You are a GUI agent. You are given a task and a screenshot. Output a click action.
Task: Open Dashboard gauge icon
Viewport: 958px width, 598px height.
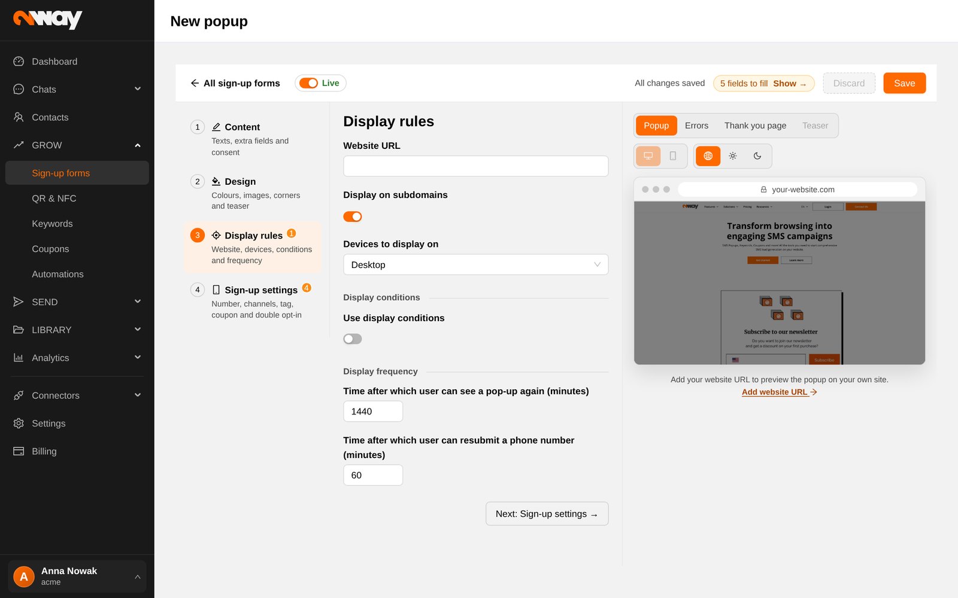(19, 62)
